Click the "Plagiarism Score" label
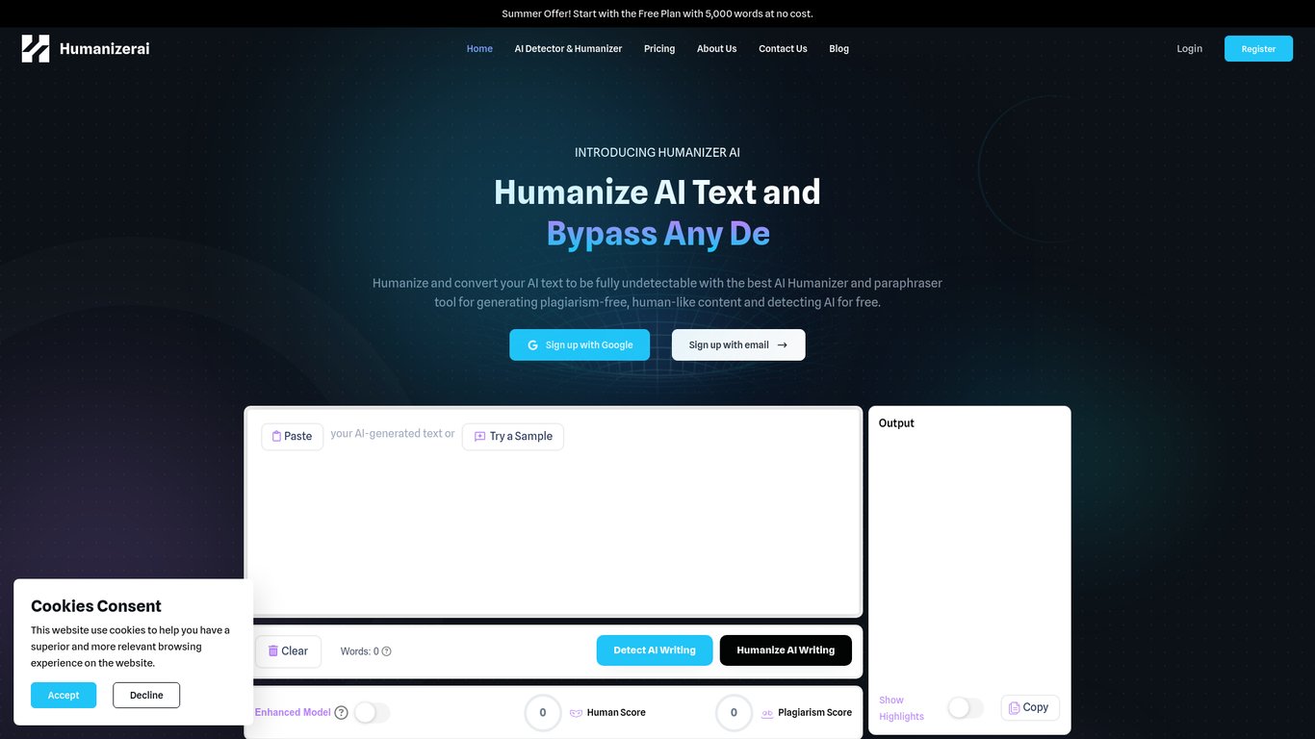 click(x=814, y=713)
